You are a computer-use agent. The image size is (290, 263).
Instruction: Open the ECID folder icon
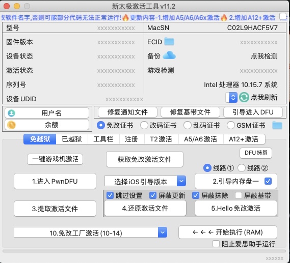(169, 42)
